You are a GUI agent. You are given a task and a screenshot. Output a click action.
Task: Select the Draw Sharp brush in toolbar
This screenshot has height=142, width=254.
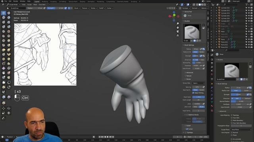(9, 13)
